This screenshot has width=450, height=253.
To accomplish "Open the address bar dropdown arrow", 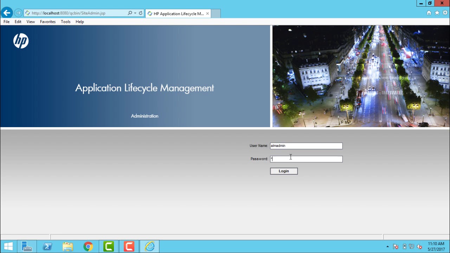I will point(135,13).
